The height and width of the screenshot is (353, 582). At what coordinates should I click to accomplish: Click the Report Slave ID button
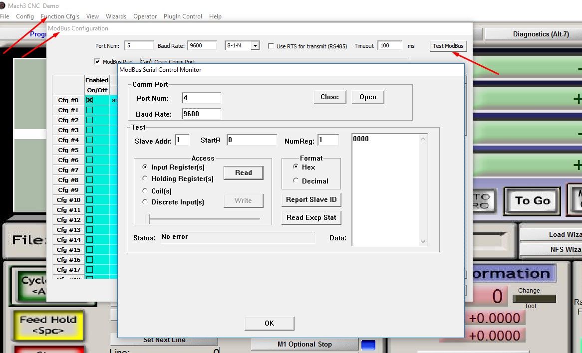coord(311,199)
